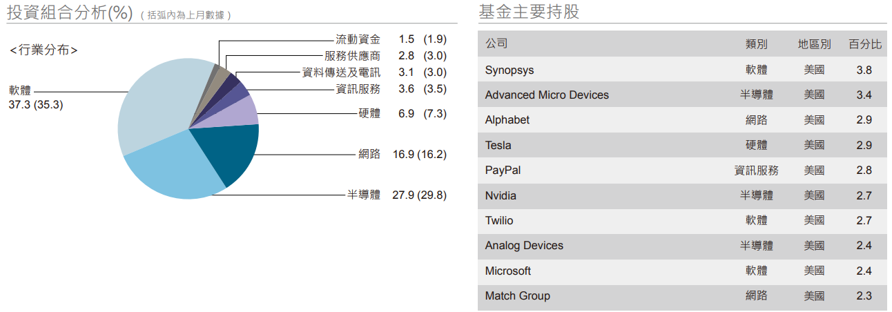This screenshot has width=892, height=312.
Task: Select the 投資組合分析(%) heading
Action: pos(70,12)
